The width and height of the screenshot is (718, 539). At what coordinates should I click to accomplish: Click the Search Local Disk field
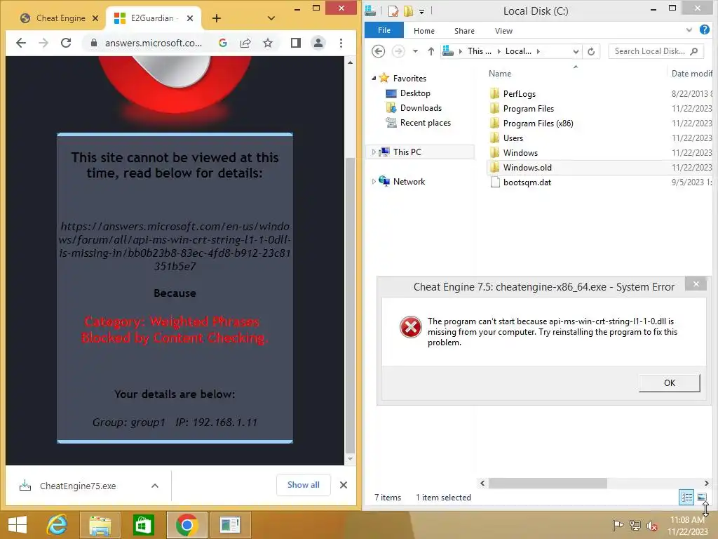pyautogui.click(x=656, y=51)
